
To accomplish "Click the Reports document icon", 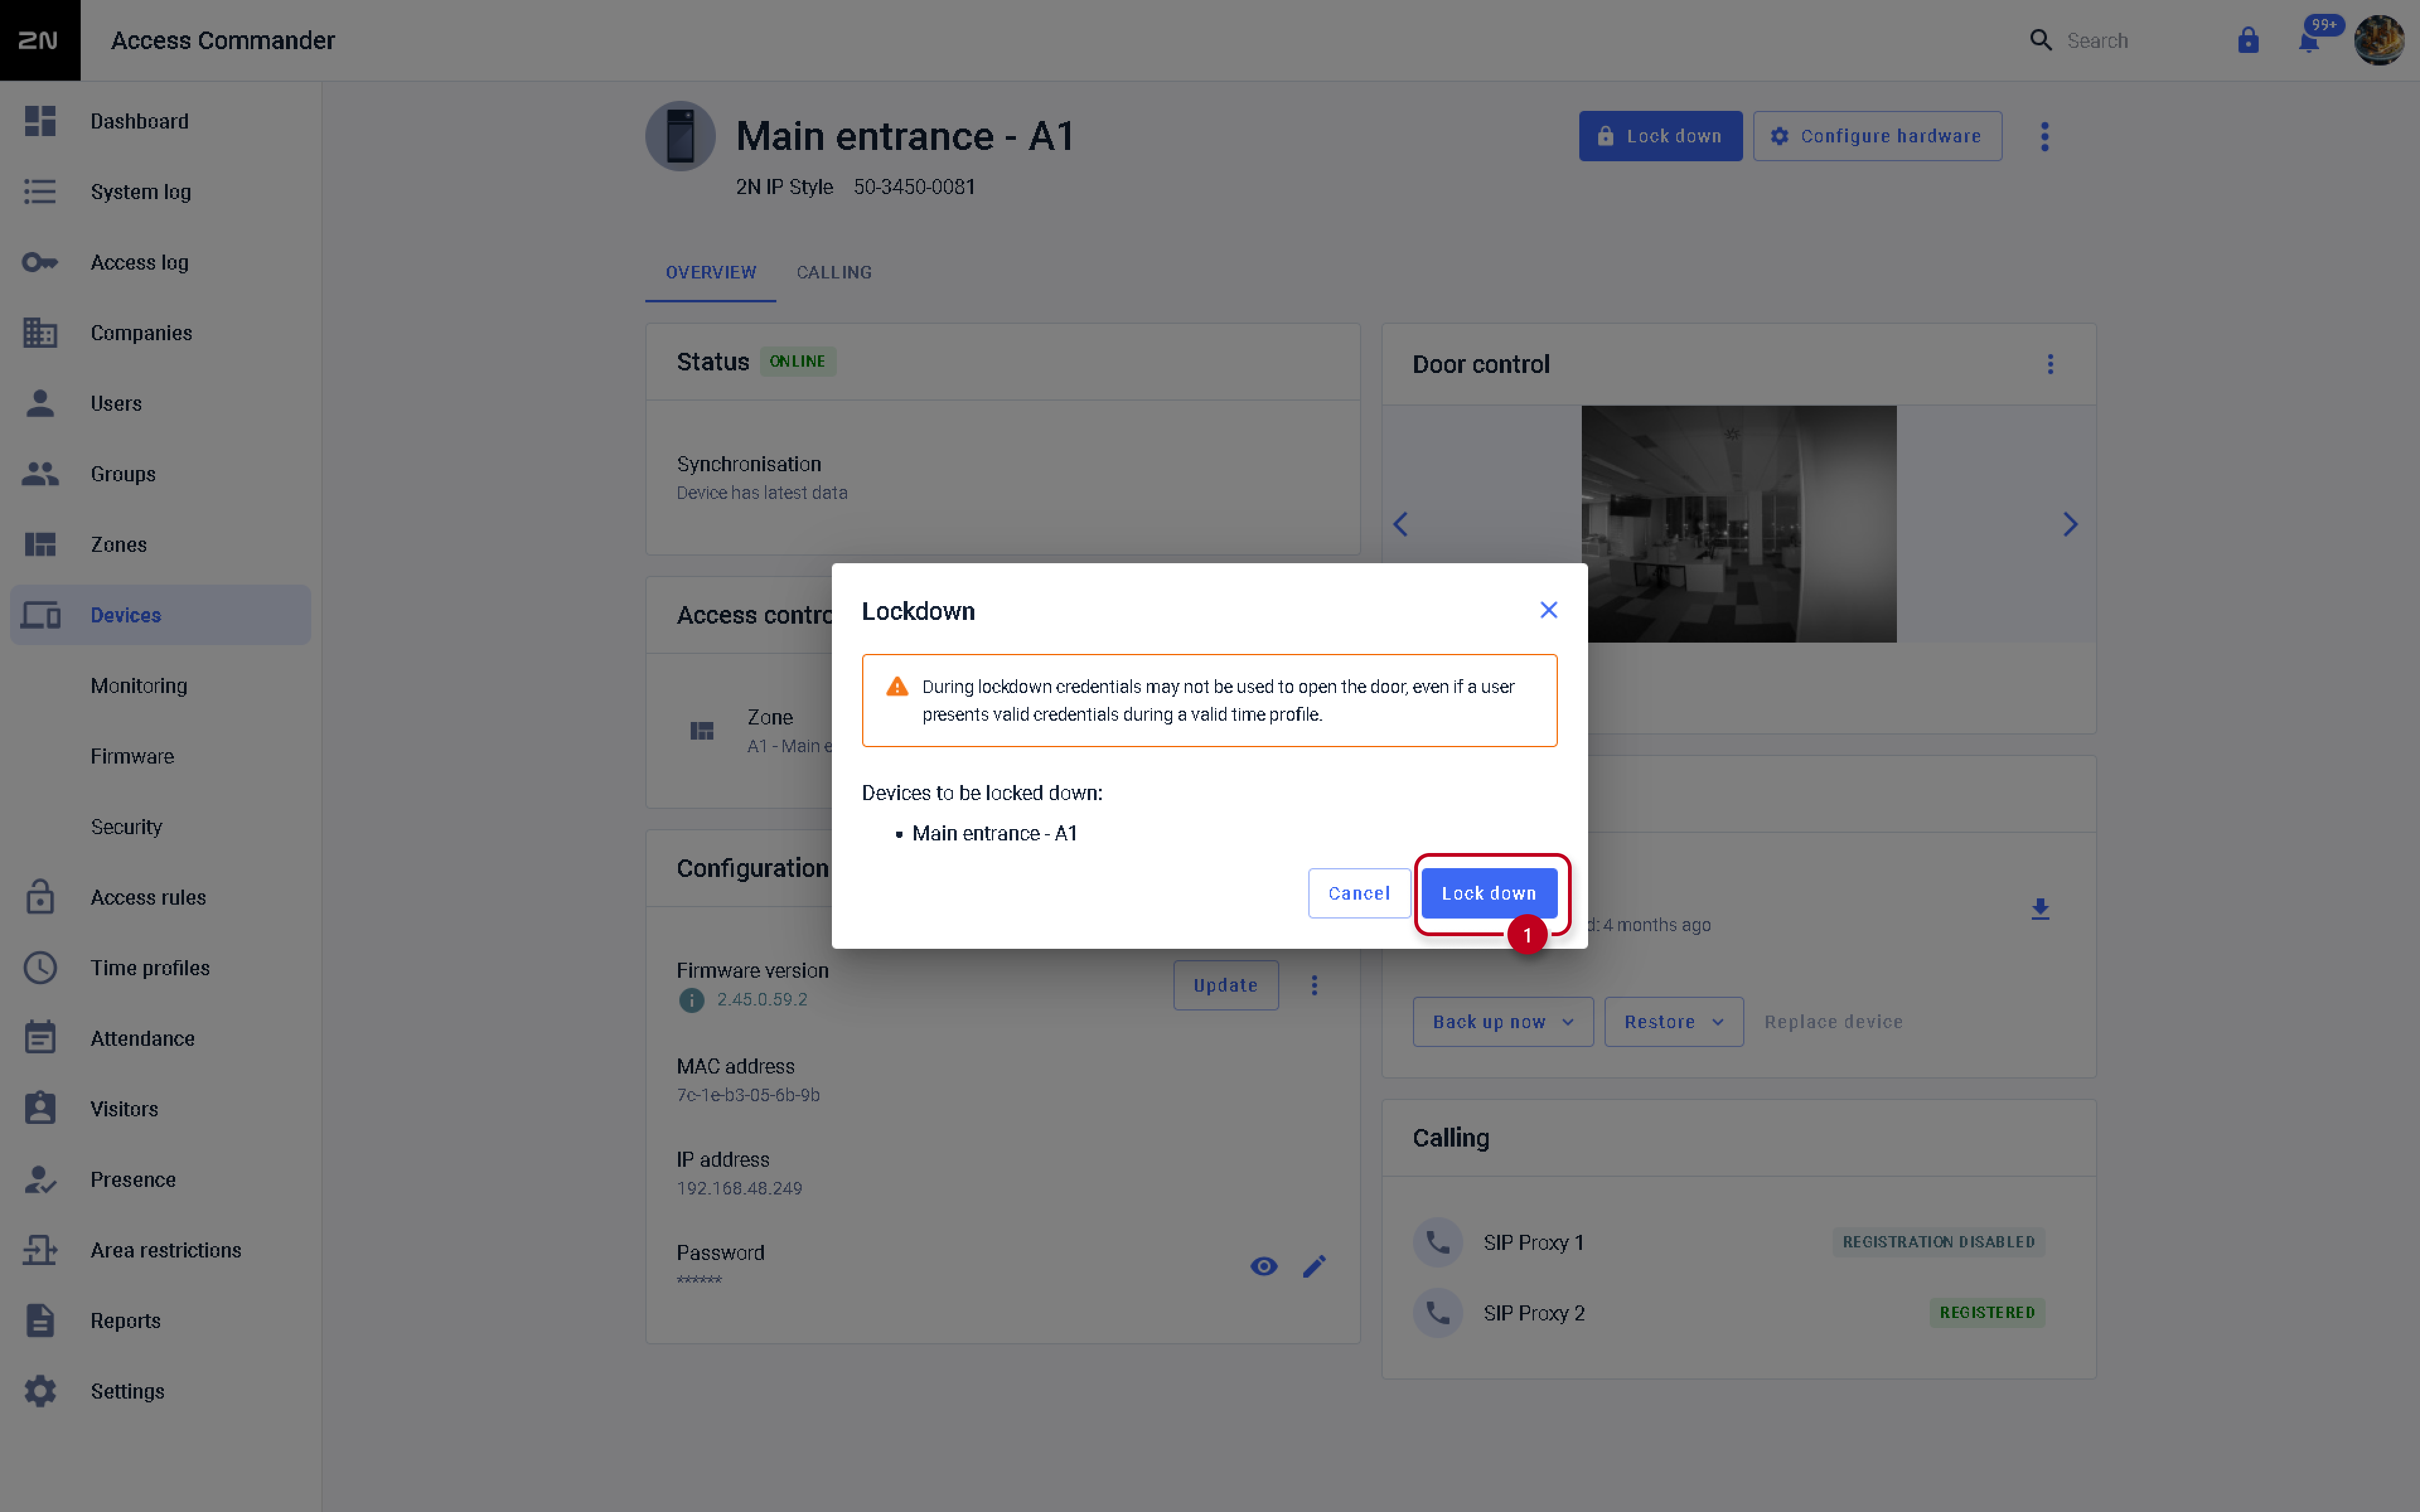I will tap(40, 1320).
